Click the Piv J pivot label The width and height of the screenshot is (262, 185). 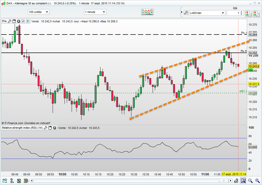pos(244,33)
